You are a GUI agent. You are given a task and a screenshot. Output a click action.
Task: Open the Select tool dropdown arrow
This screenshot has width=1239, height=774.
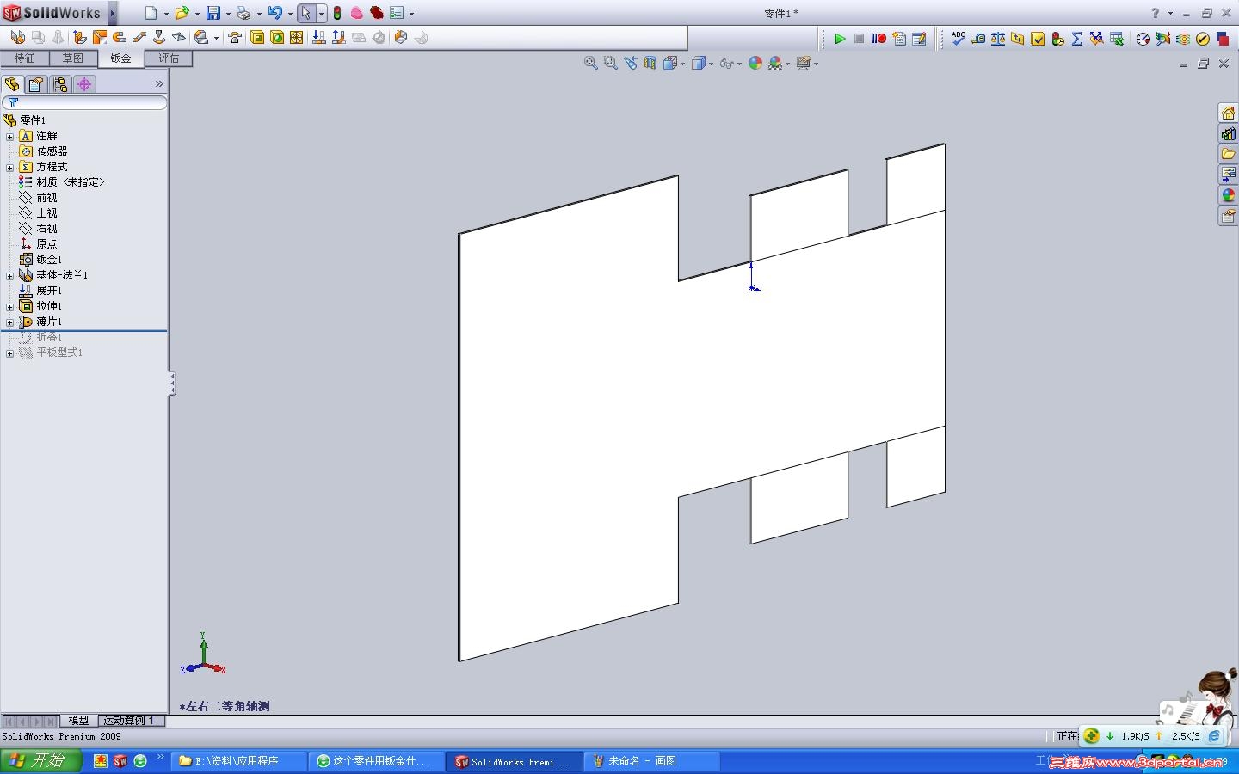(x=321, y=14)
